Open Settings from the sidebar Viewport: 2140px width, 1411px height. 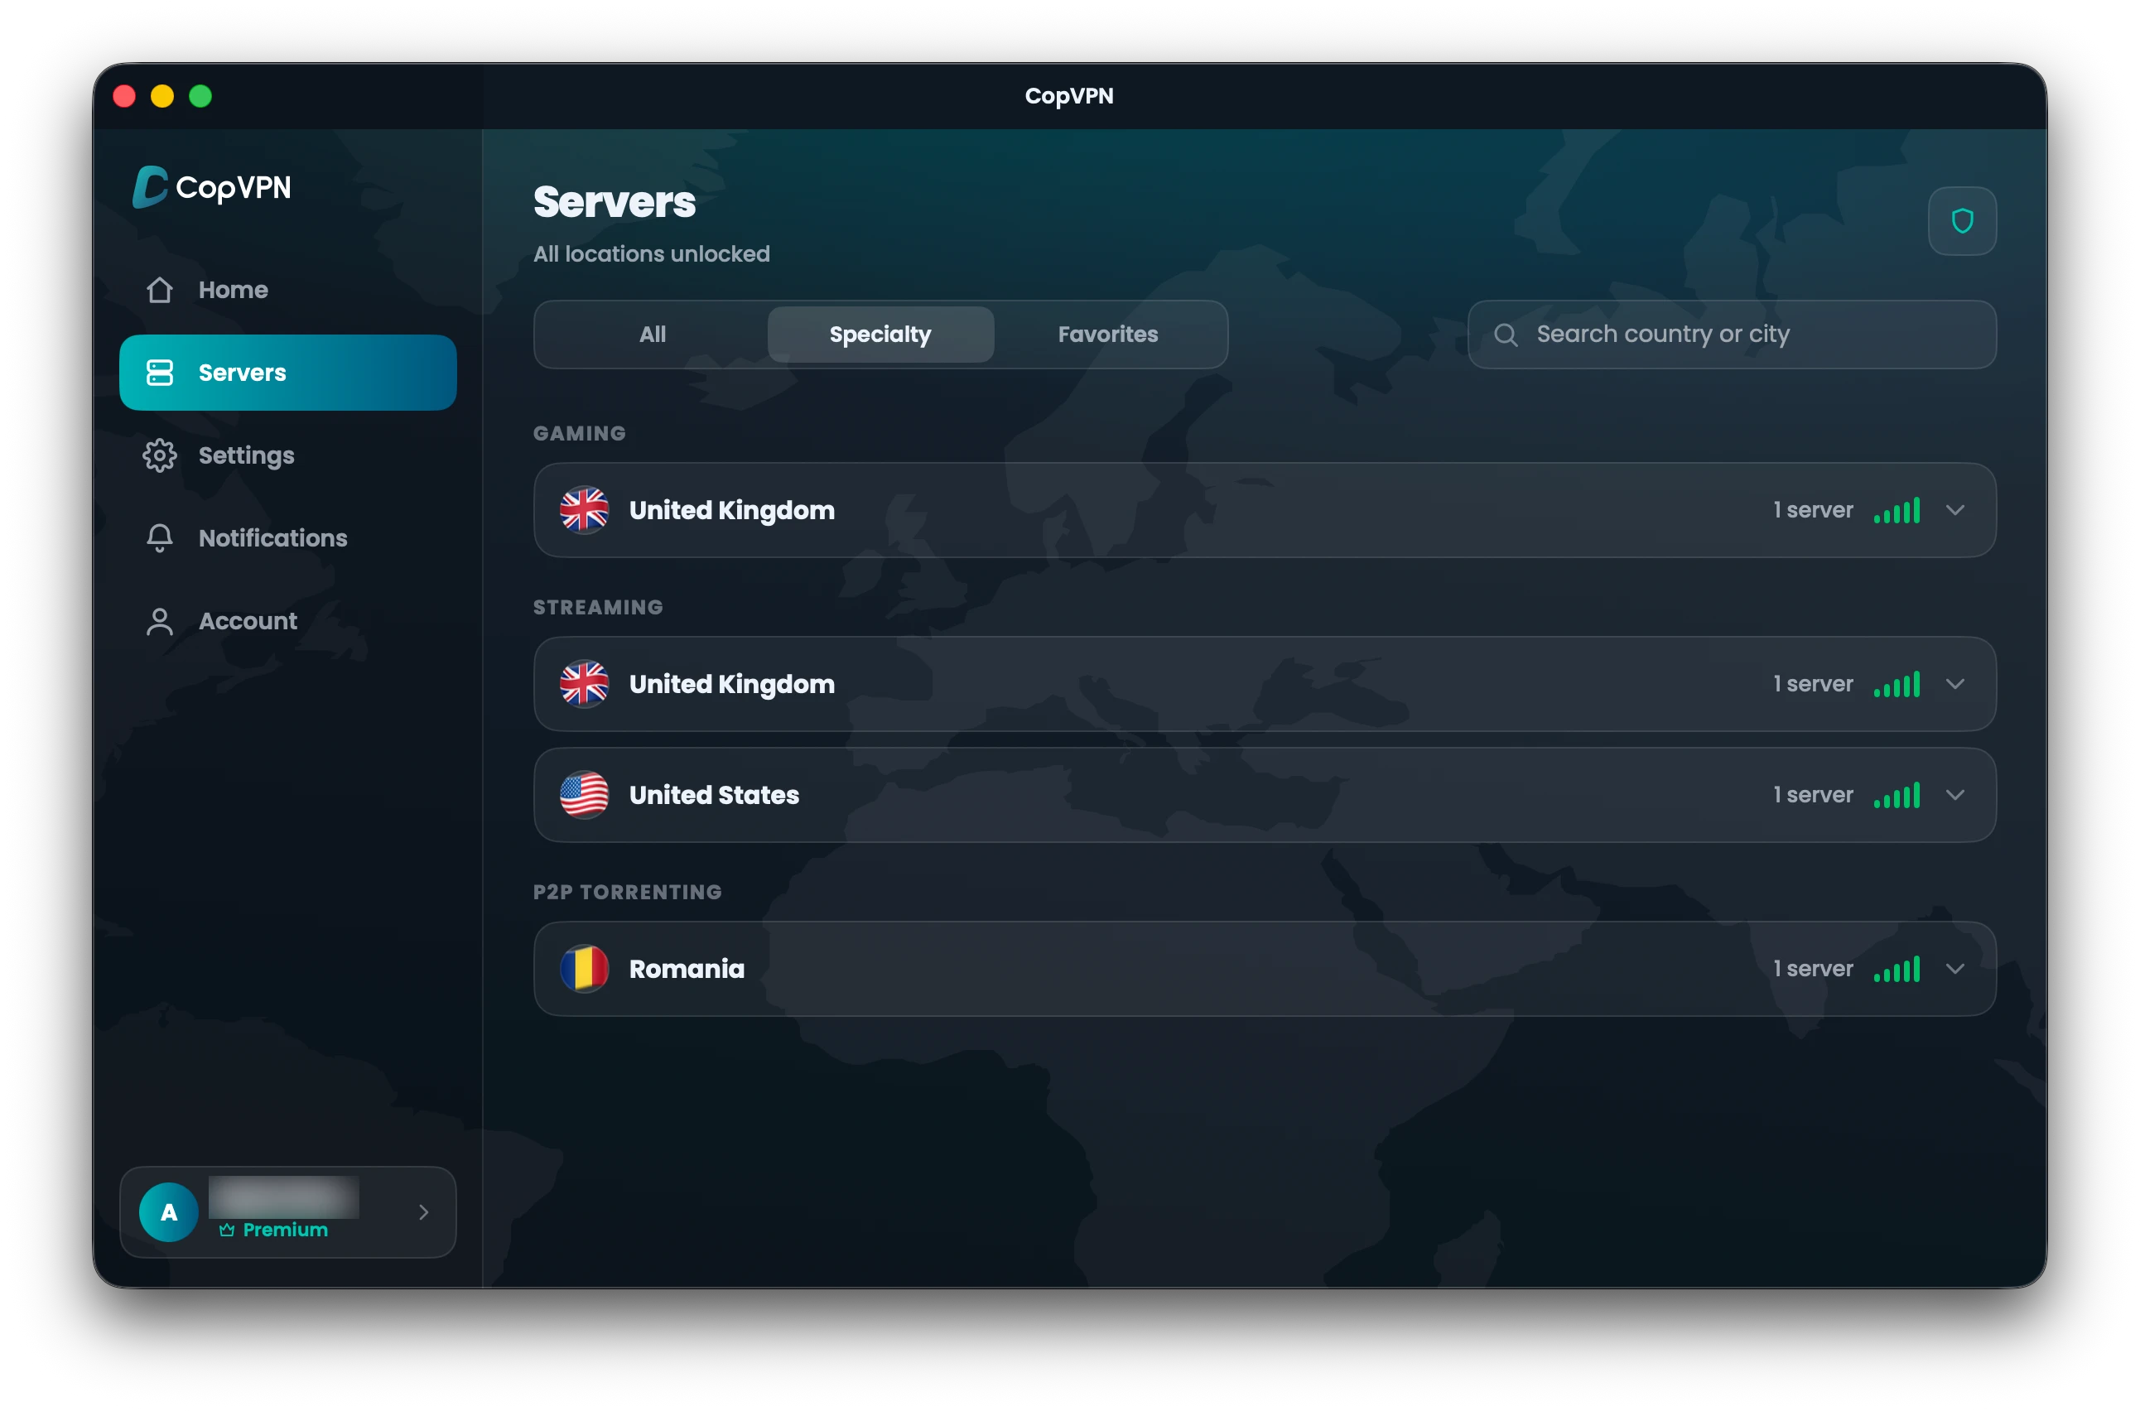coord(288,455)
